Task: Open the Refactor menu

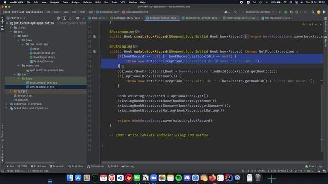Action: (88, 2)
